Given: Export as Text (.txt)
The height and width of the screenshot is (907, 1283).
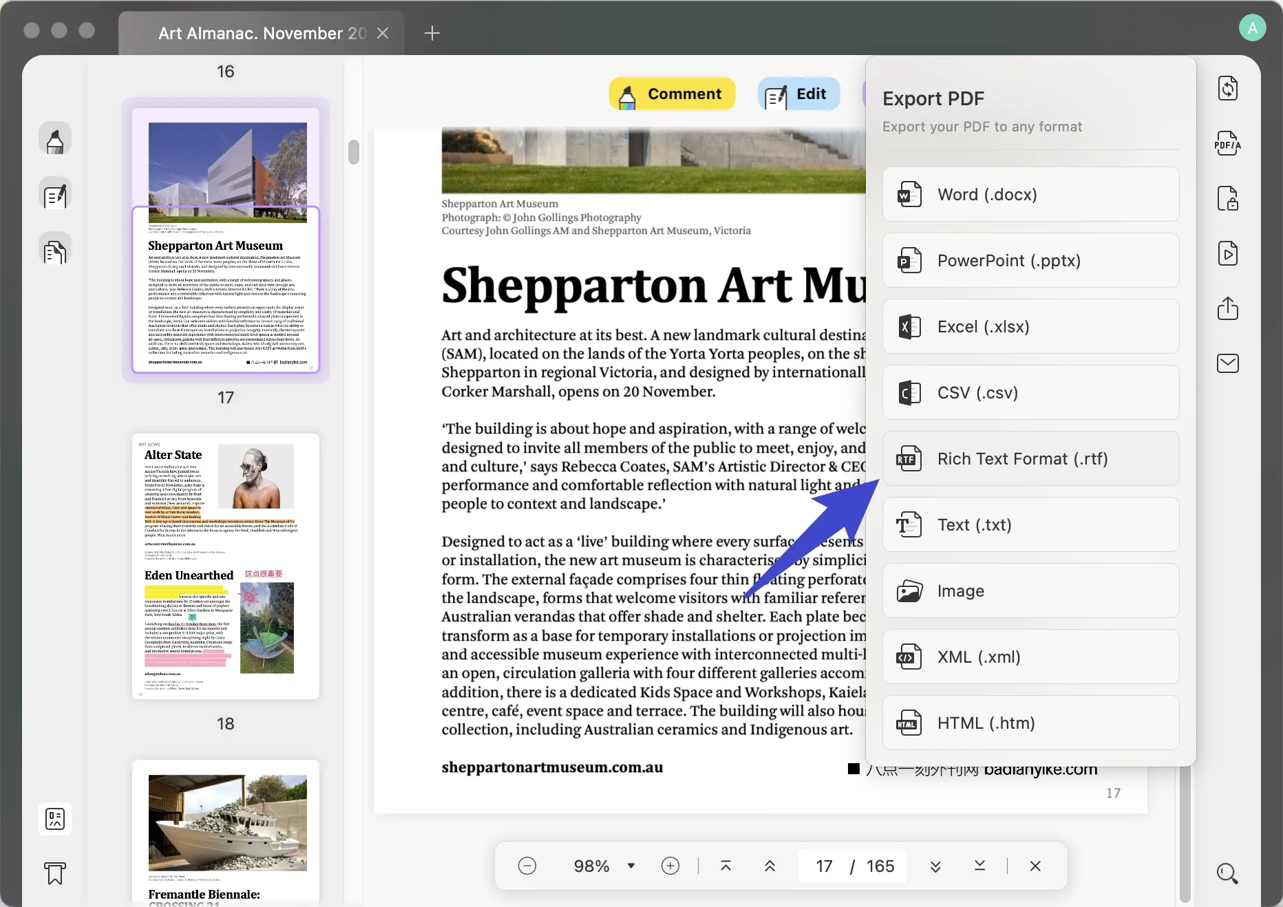Looking at the screenshot, I should pyautogui.click(x=1030, y=525).
